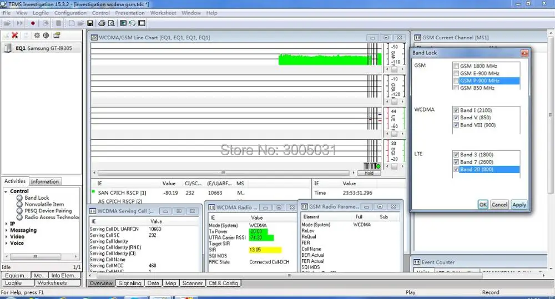Uncheck LTE Band 7 (2600)
This screenshot has height=299, width=555.
point(456,162)
